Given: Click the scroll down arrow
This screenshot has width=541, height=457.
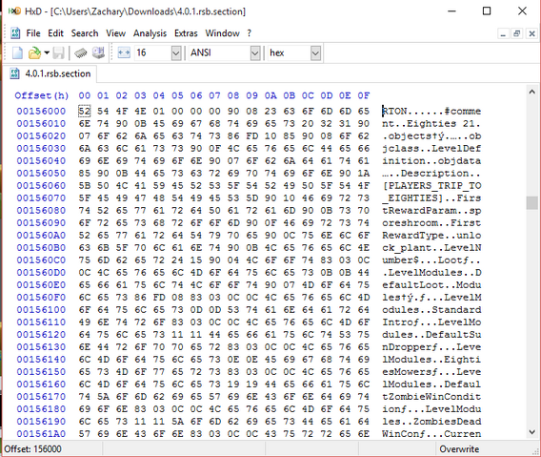Looking at the screenshot, I should pos(532,431).
